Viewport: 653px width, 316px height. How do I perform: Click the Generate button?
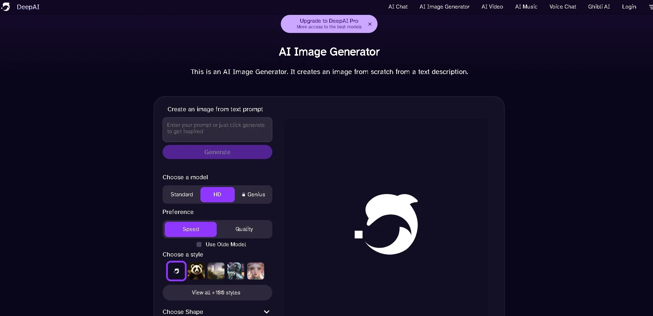tap(217, 152)
